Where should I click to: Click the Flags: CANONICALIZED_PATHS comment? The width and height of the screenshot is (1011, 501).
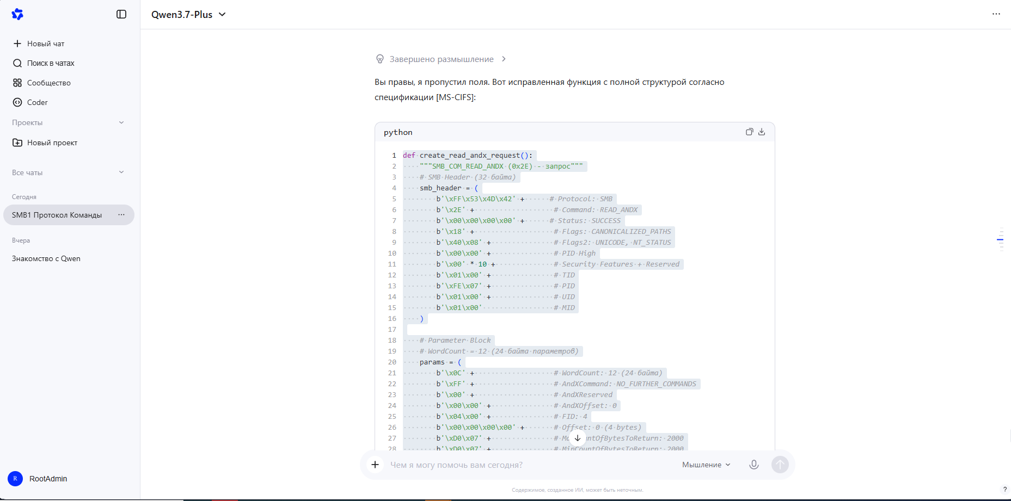coord(612,231)
